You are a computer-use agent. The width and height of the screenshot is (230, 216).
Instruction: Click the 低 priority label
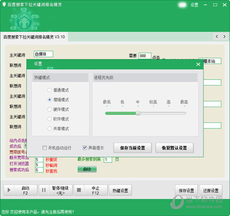122,102
